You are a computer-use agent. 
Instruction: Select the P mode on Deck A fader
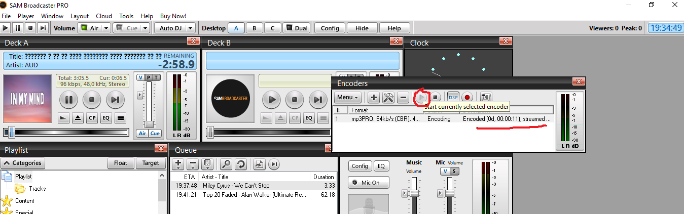[x=149, y=77]
